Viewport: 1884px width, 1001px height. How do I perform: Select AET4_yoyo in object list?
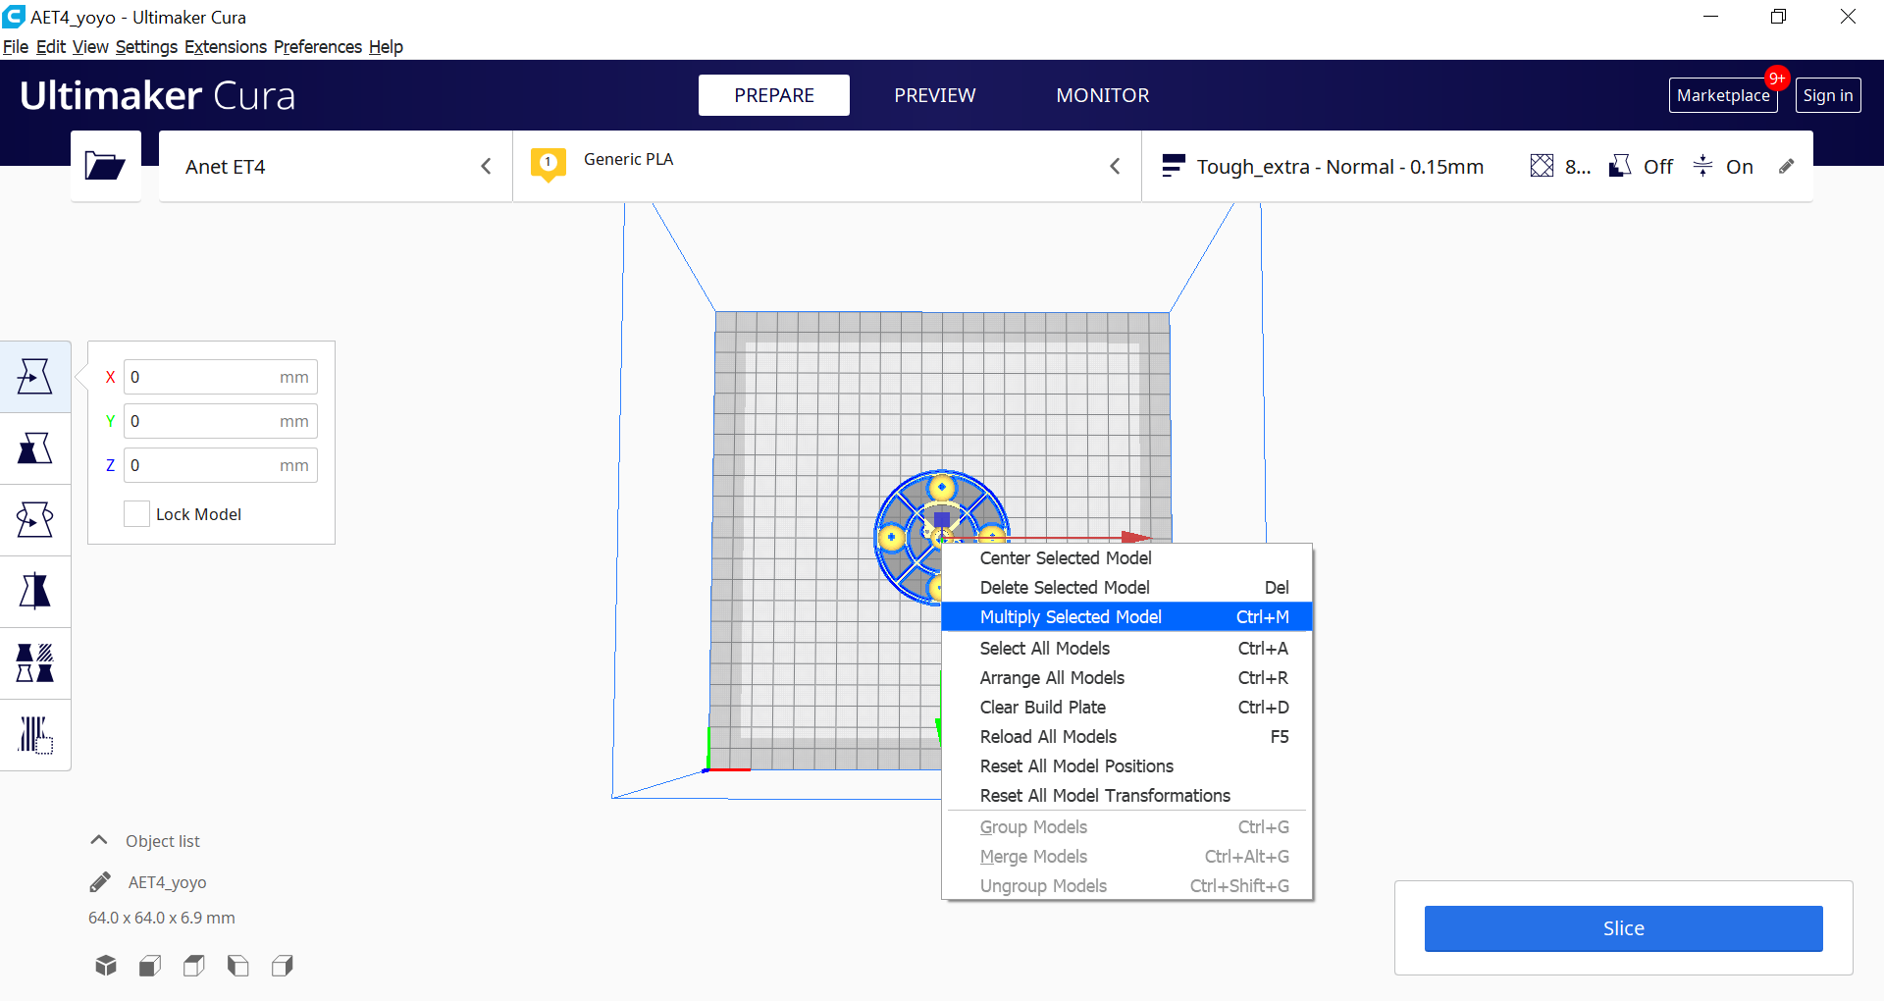[167, 882]
